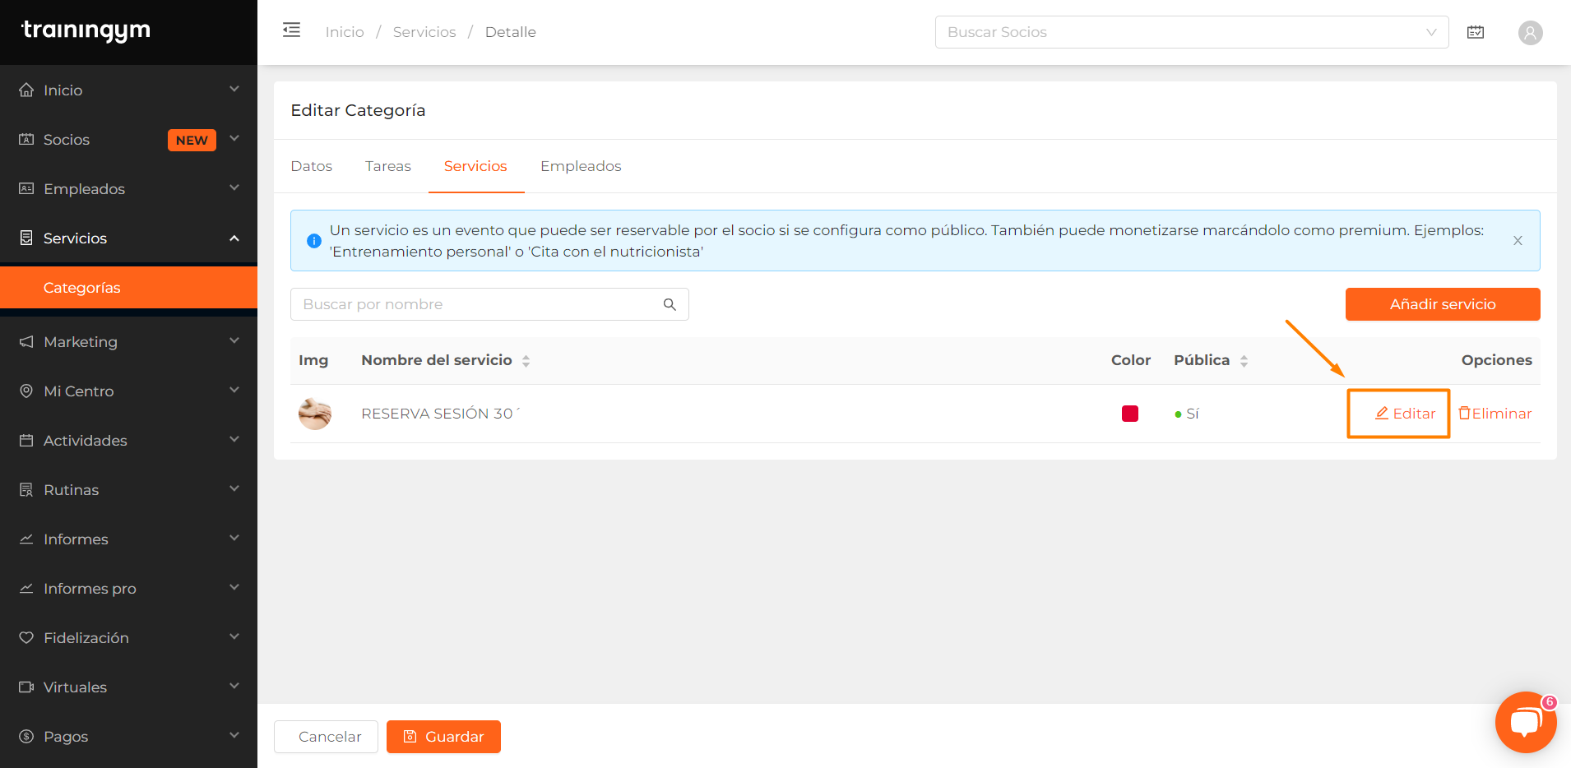The height and width of the screenshot is (768, 1571).
Task: Click the Actividades calendar icon
Action: point(26,440)
